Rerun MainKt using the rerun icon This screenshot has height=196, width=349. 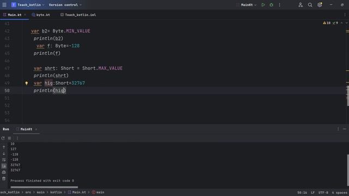pyautogui.click(x=3, y=138)
